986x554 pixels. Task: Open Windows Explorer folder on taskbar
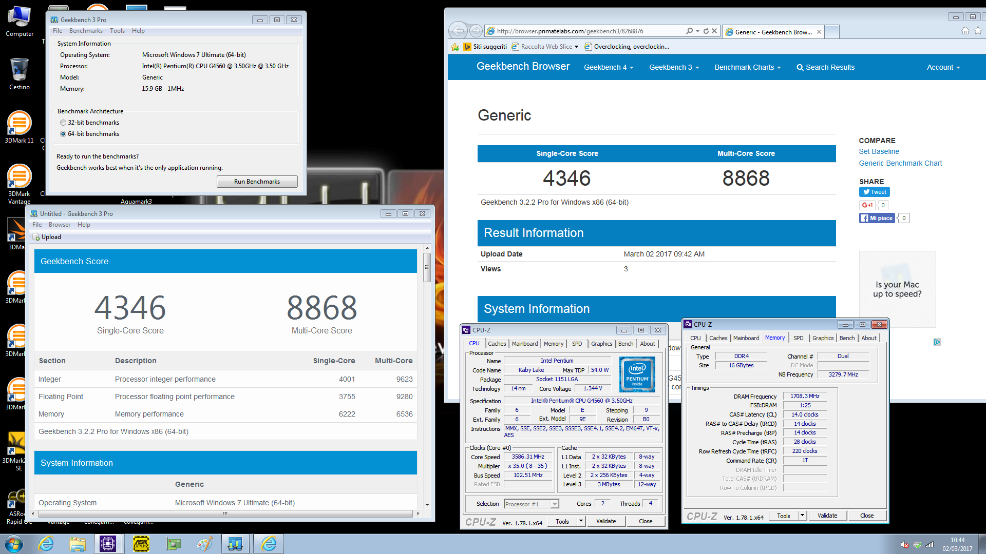[x=78, y=544]
